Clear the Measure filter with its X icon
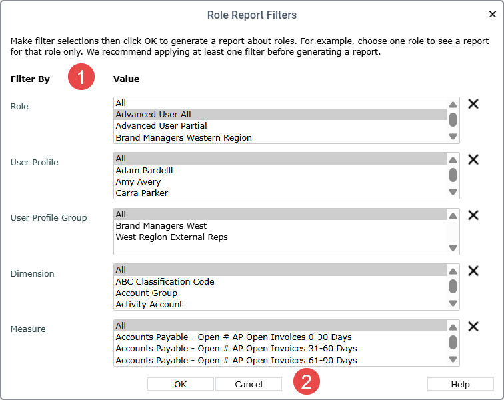 click(473, 327)
